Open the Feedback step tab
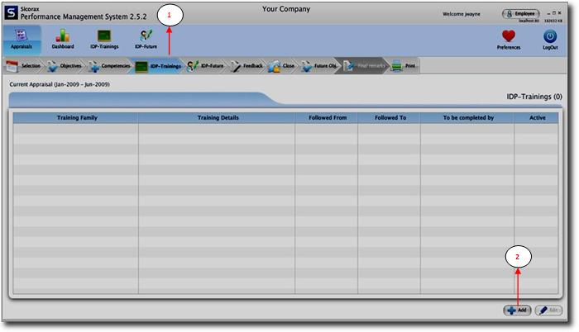Viewport: 579px width, 332px height. [x=248, y=66]
